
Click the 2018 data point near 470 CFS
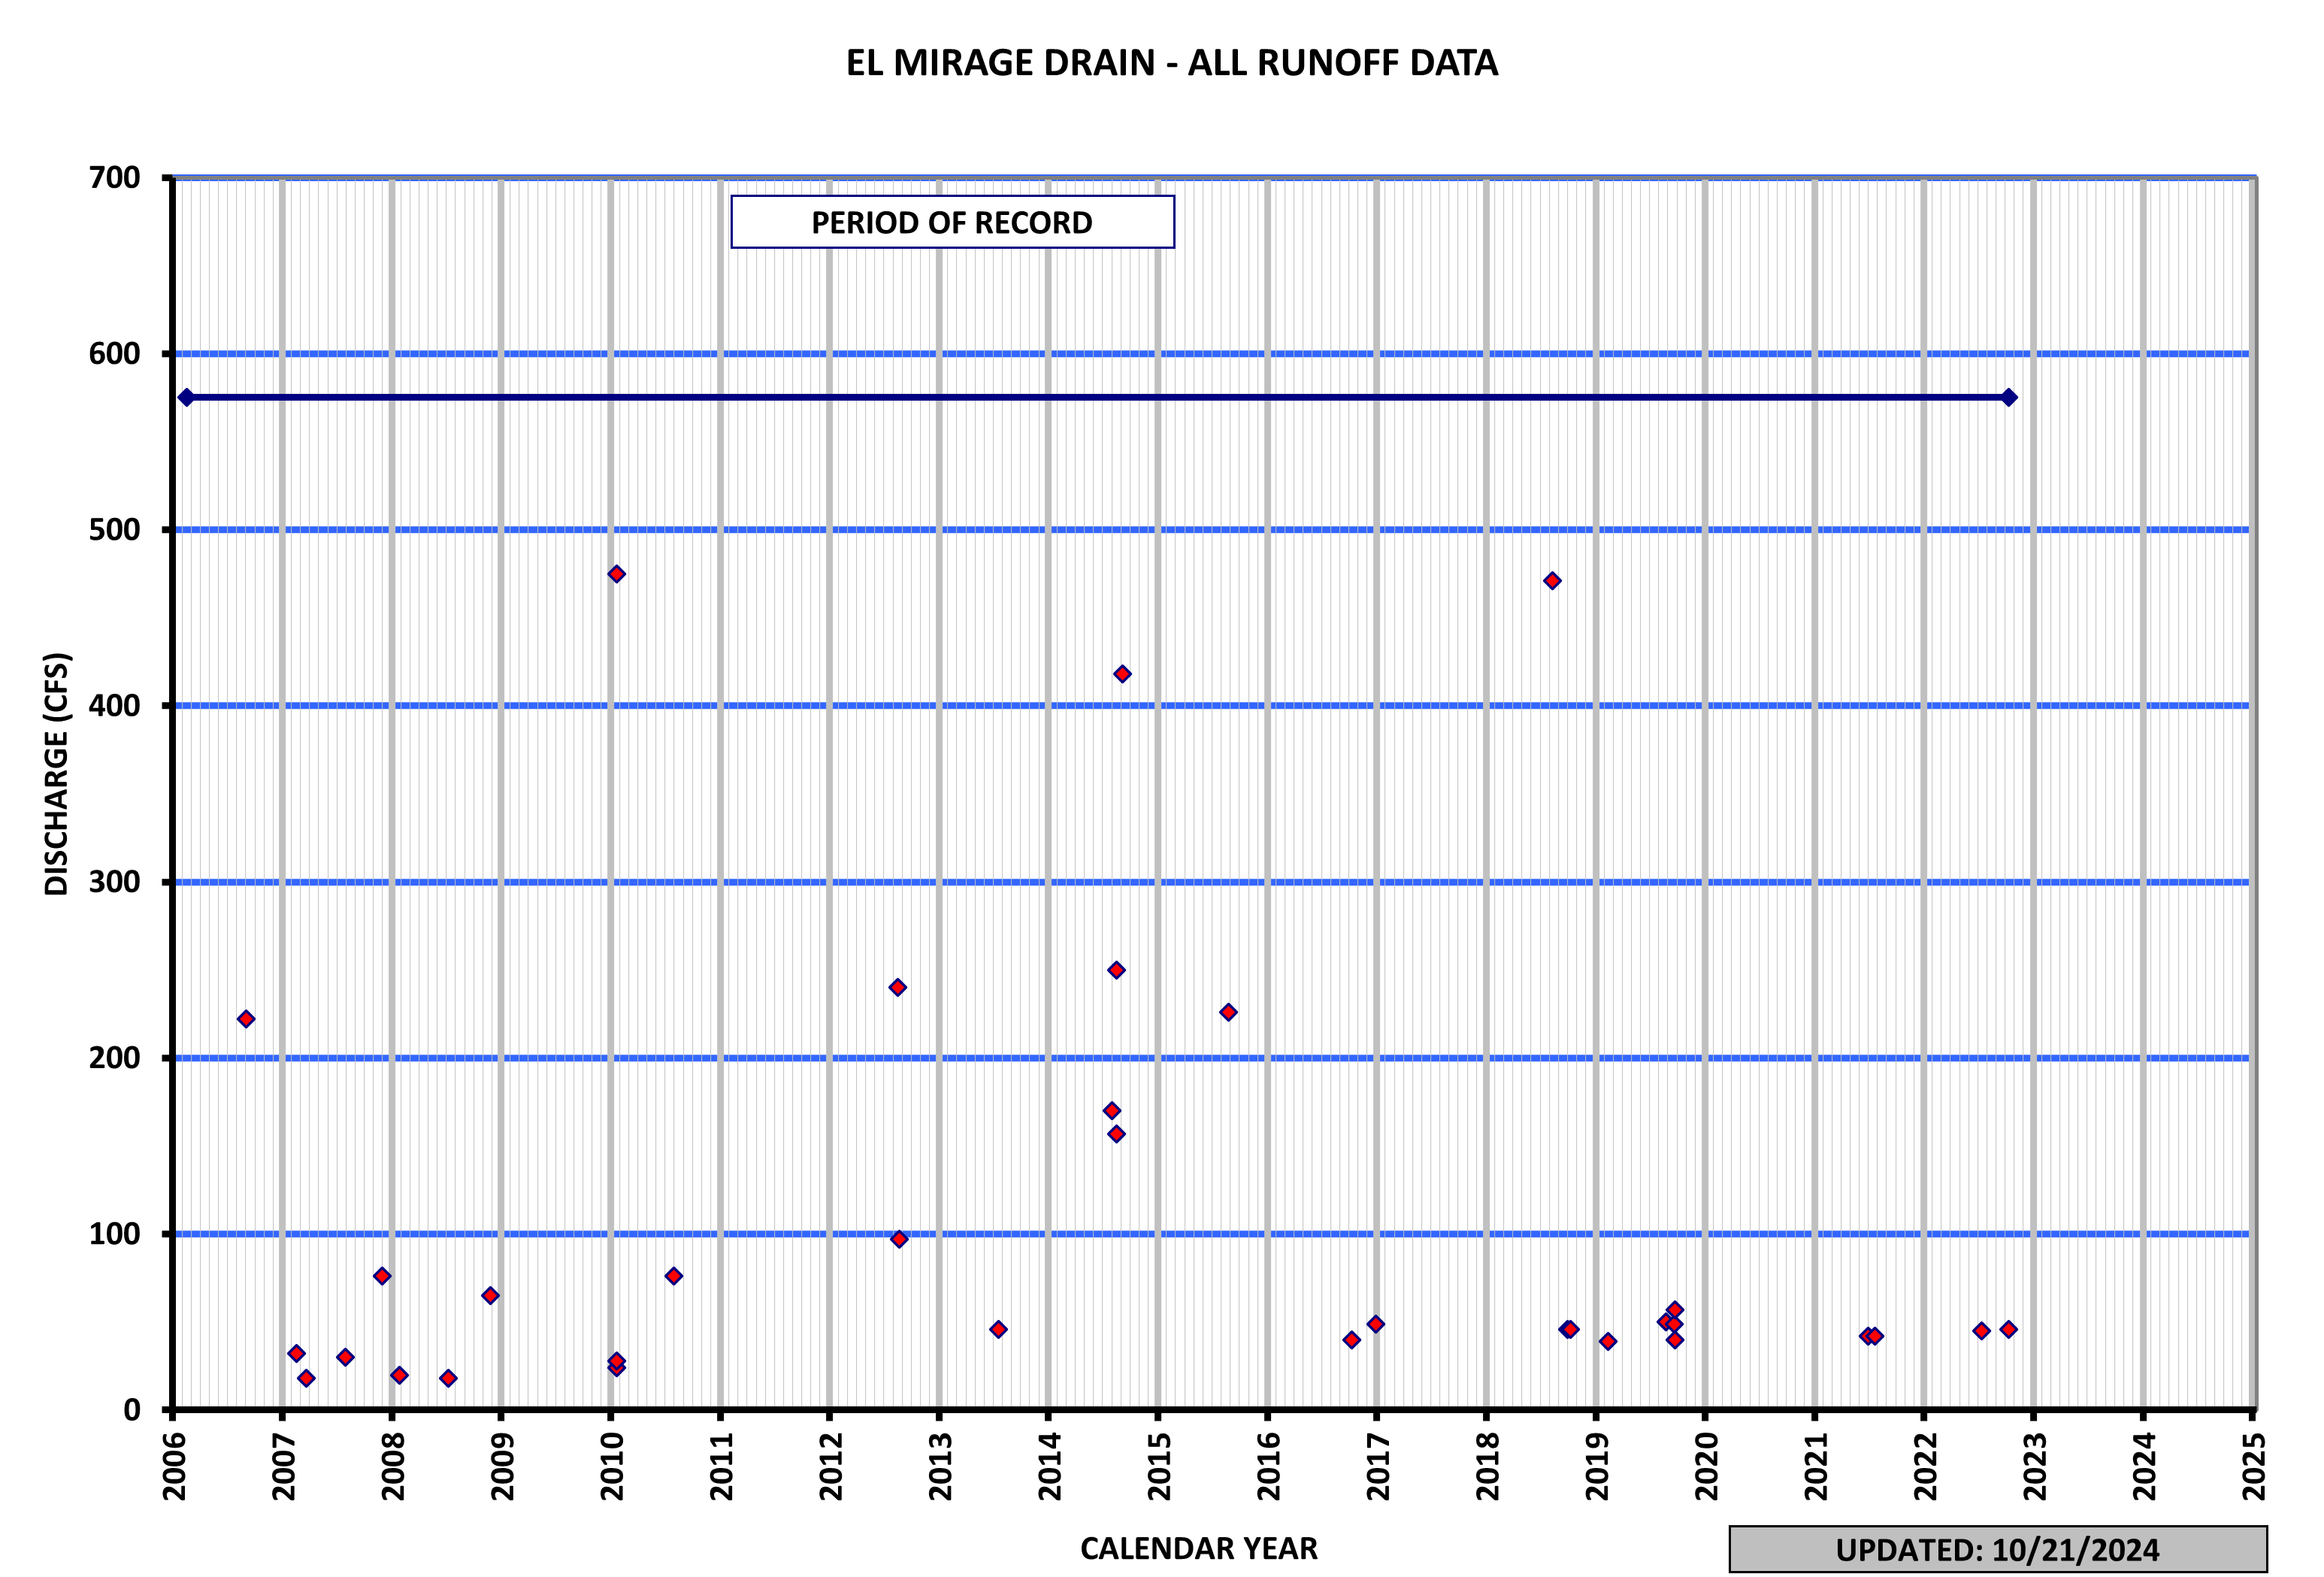(x=1552, y=581)
